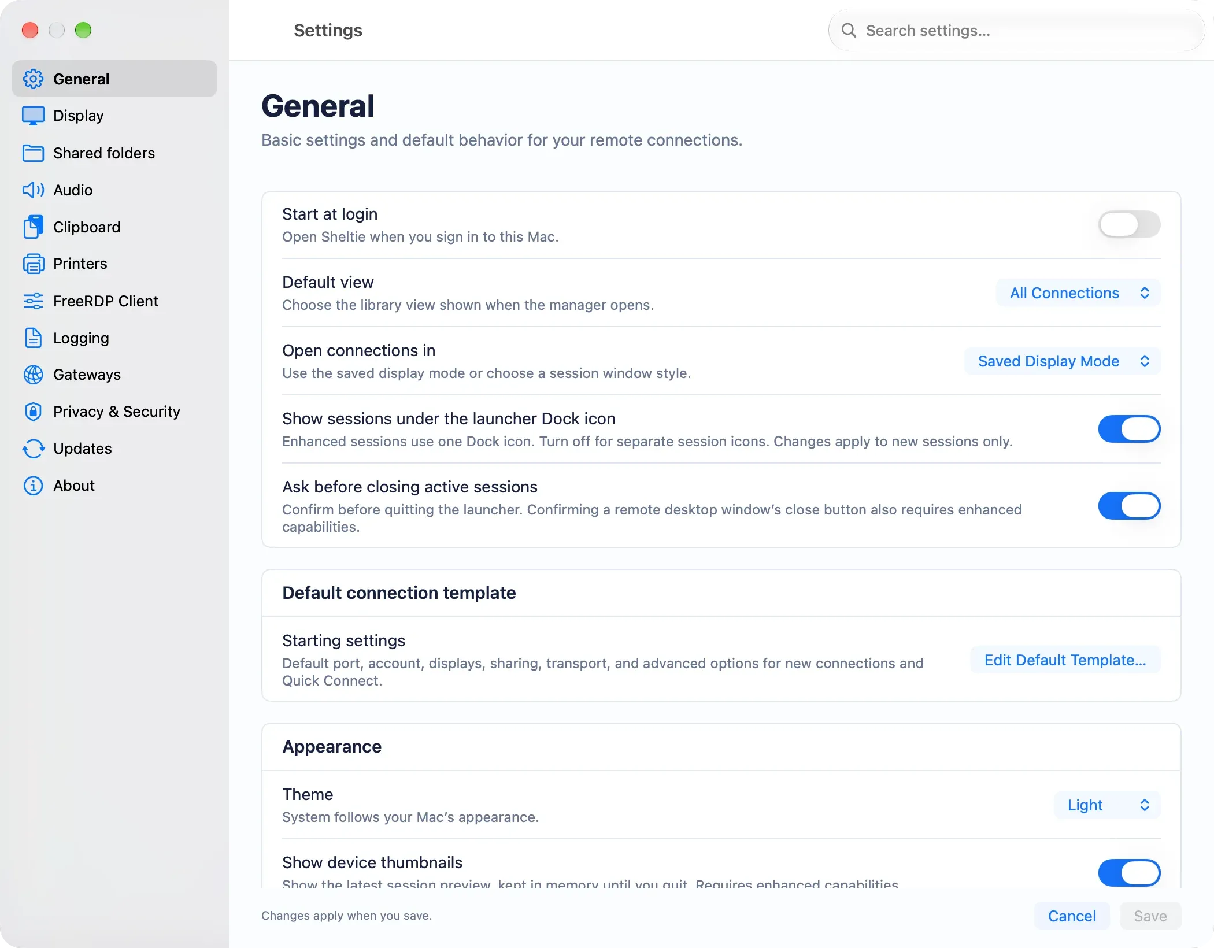Open the All Connections default view dropdown
This screenshot has height=948, width=1214.
point(1078,293)
